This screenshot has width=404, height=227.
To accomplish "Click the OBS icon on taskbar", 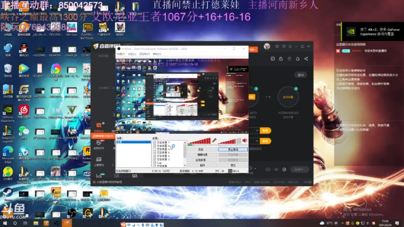I will [x=56, y=223].
